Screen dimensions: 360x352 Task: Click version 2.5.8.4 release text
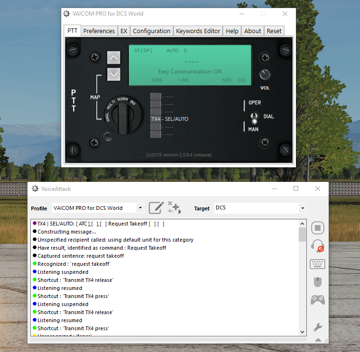[x=179, y=155]
